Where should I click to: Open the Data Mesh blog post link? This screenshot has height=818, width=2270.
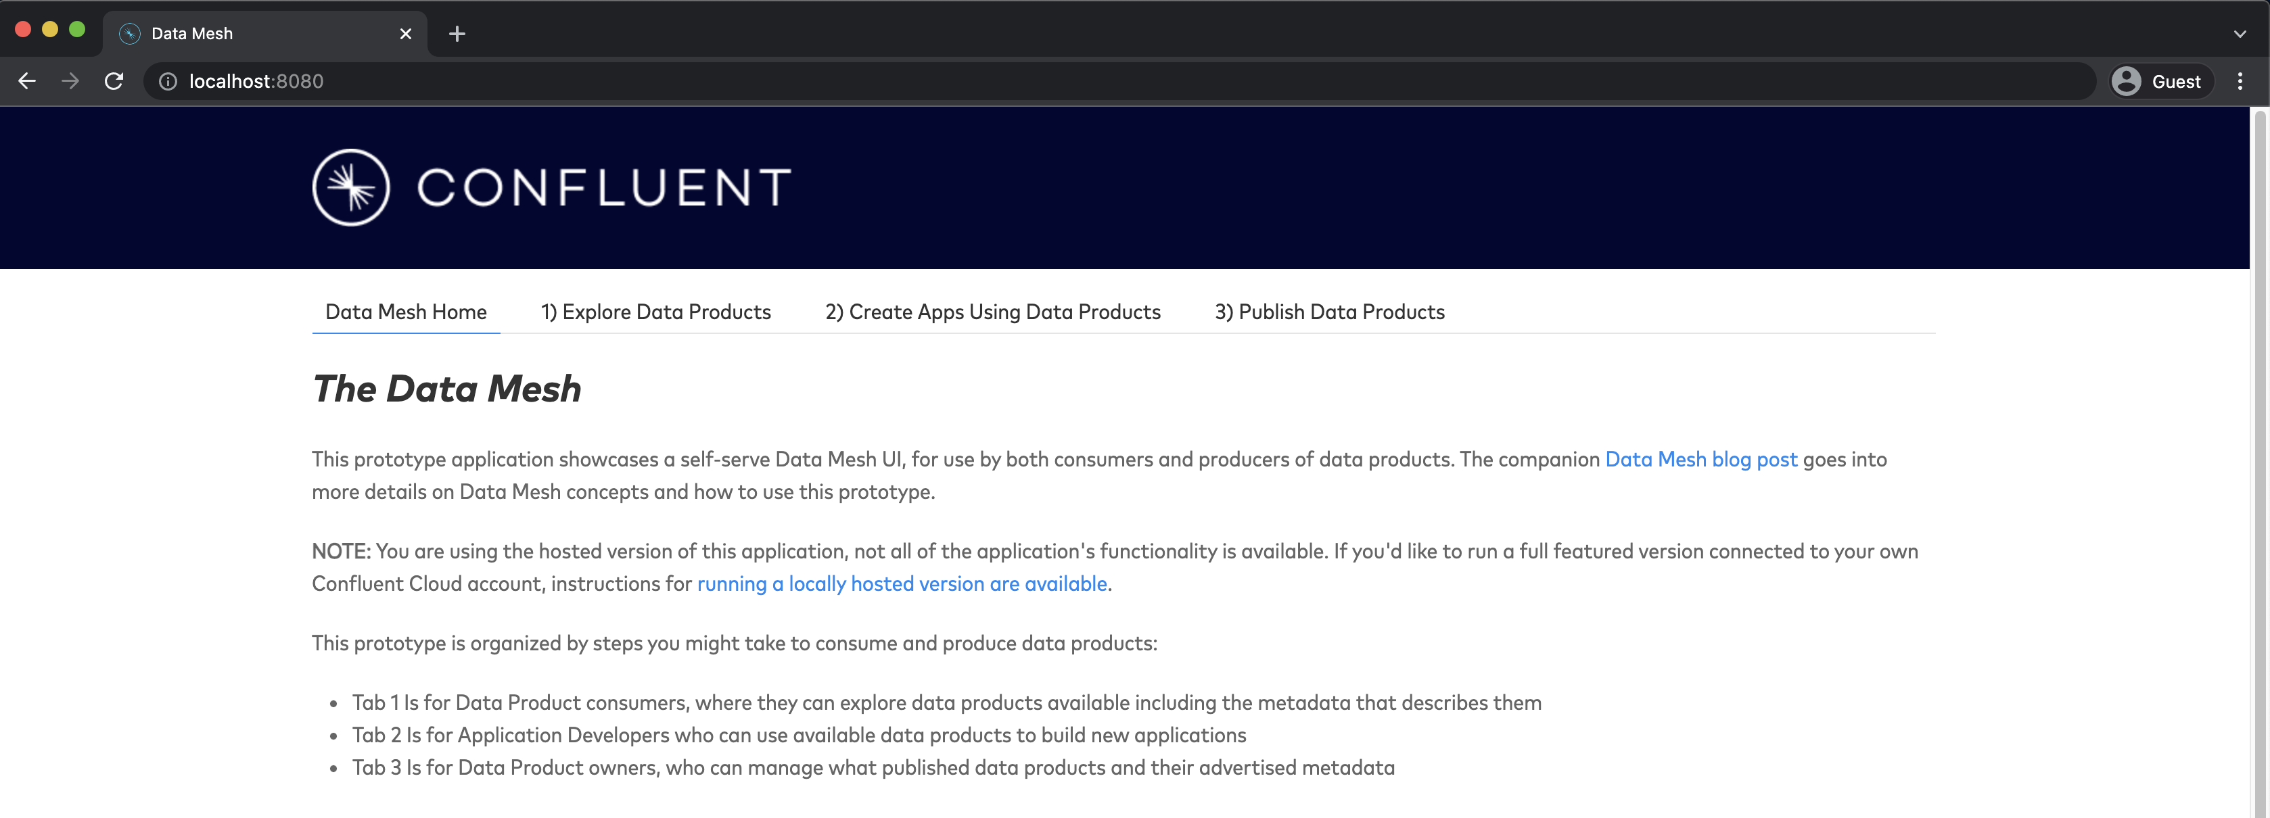point(1700,460)
